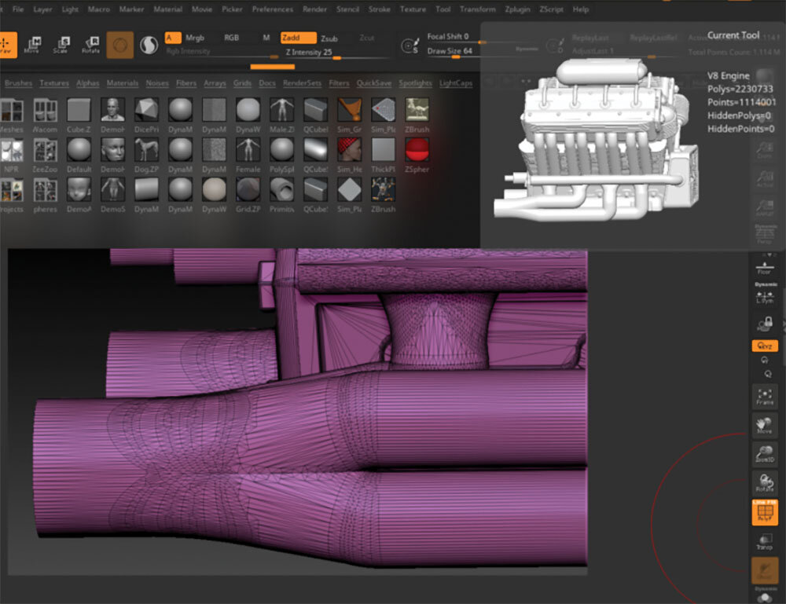Viewport: 786px width, 604px height.
Task: Select the Rotate transform tool in top shelf
Action: (x=90, y=45)
